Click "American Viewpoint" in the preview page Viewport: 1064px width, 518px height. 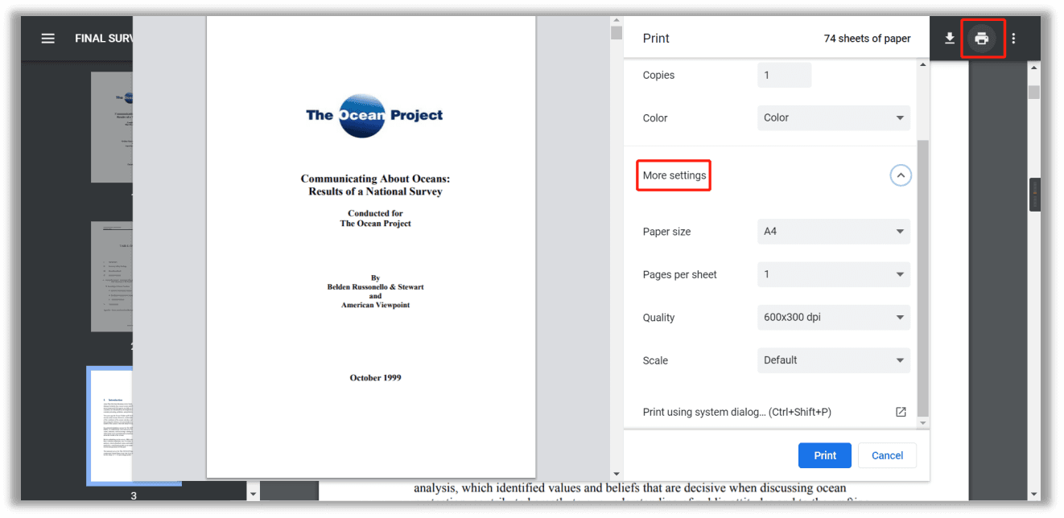375,306
